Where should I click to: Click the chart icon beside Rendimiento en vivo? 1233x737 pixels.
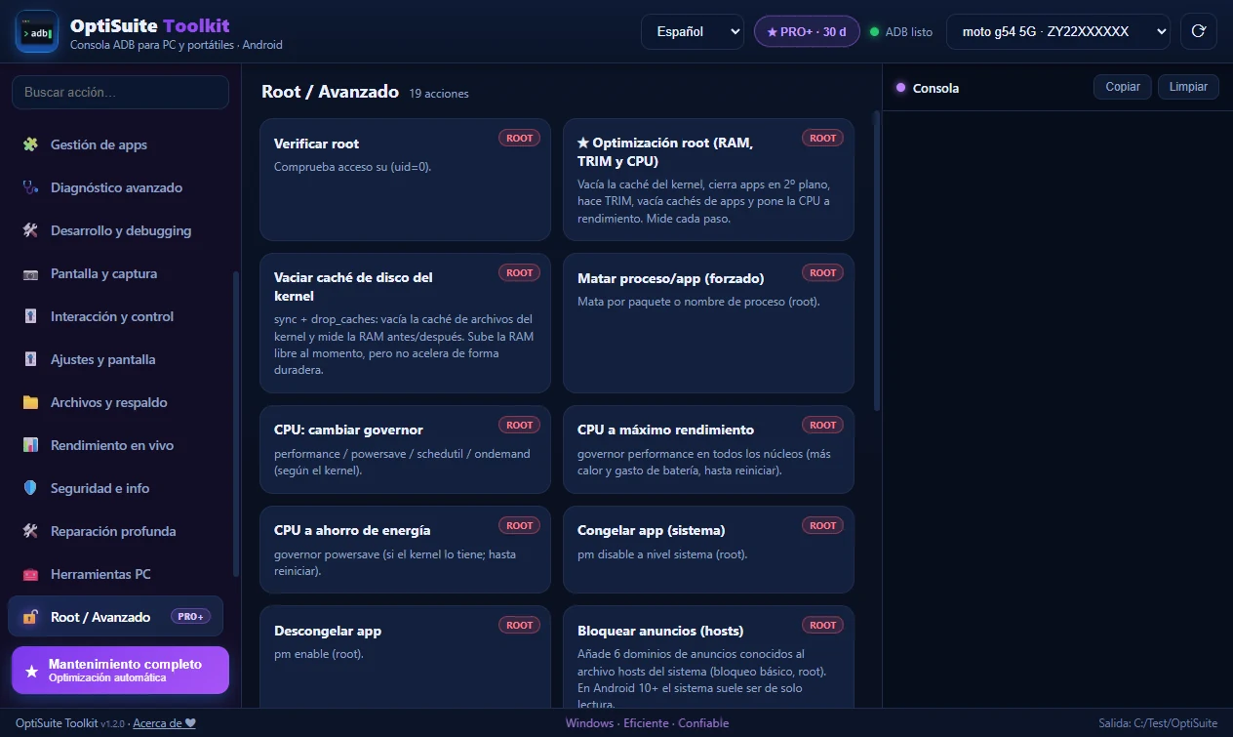click(x=30, y=445)
